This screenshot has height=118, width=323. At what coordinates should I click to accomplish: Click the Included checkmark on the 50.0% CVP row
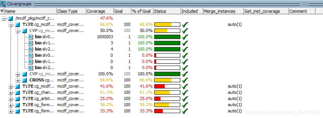pos(185,31)
